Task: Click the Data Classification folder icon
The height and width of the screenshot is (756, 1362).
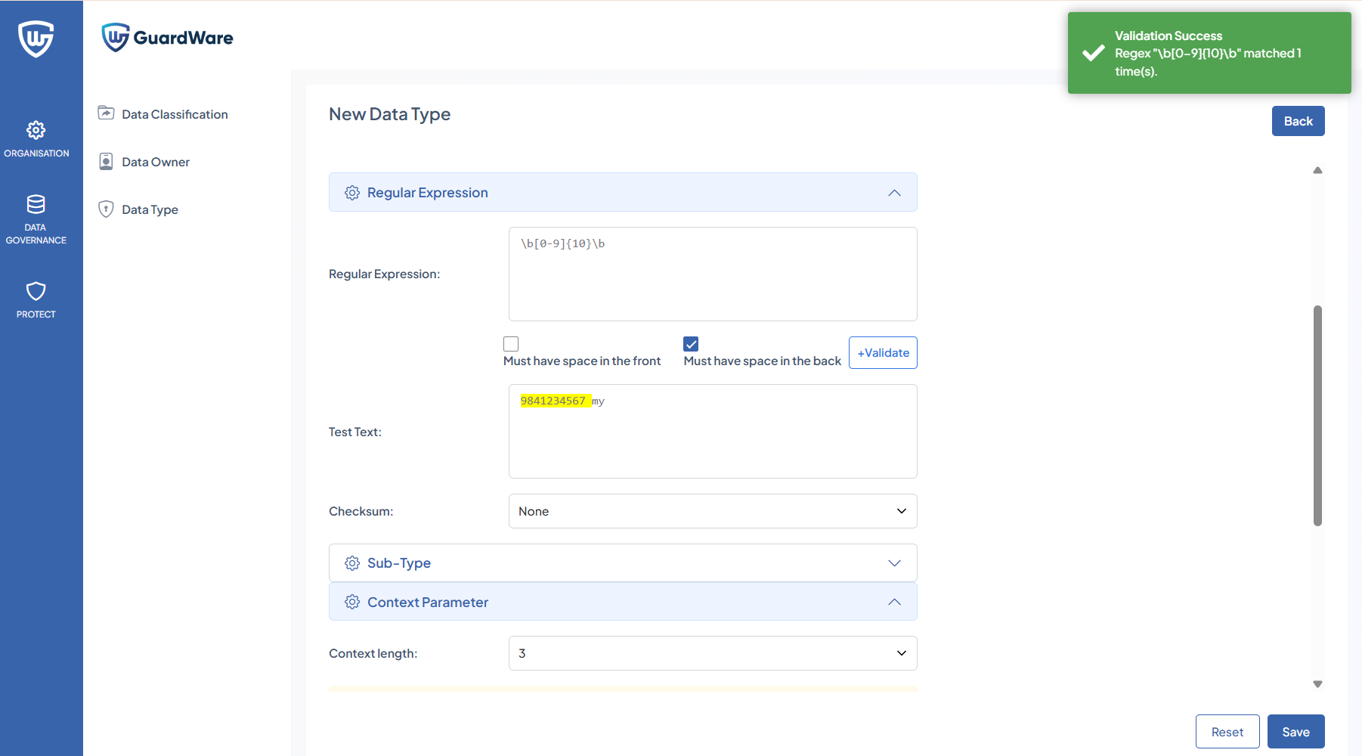Action: coord(106,113)
